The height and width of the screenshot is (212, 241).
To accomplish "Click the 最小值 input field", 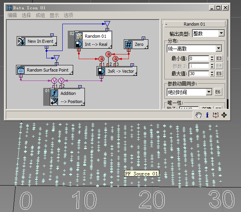I will [x=199, y=58].
